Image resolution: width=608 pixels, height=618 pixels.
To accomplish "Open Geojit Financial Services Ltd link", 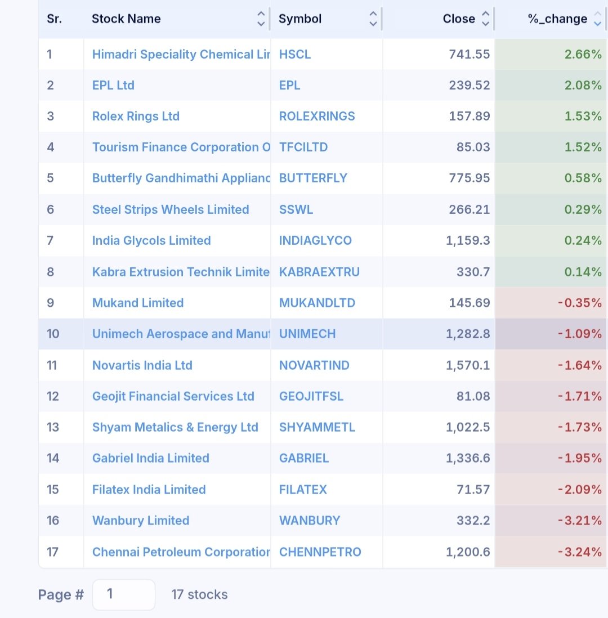I will pyautogui.click(x=173, y=396).
